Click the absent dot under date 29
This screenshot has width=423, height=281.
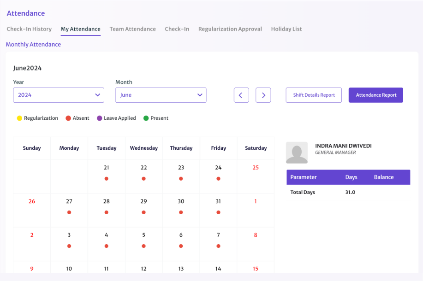[x=143, y=212]
